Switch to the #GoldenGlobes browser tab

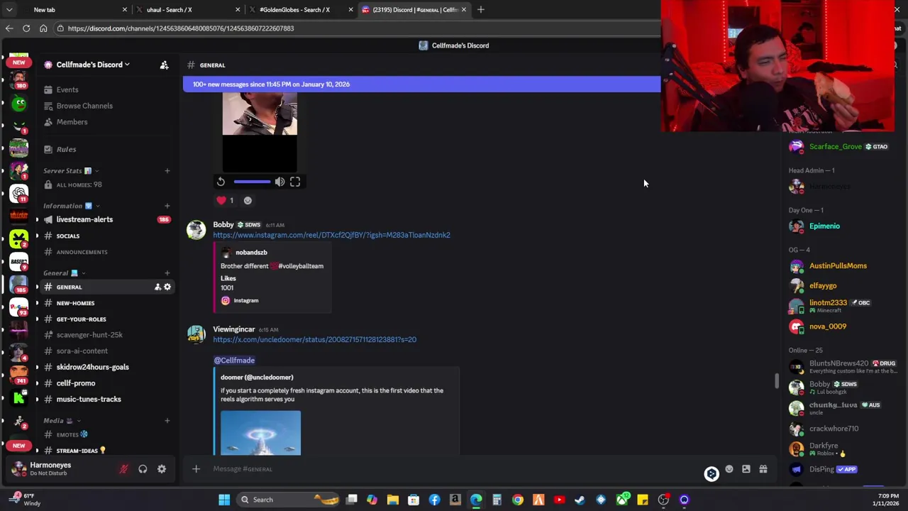point(300,10)
